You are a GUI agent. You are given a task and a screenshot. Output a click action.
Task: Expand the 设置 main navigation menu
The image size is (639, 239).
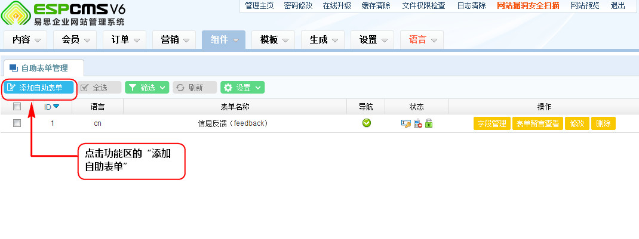point(373,40)
